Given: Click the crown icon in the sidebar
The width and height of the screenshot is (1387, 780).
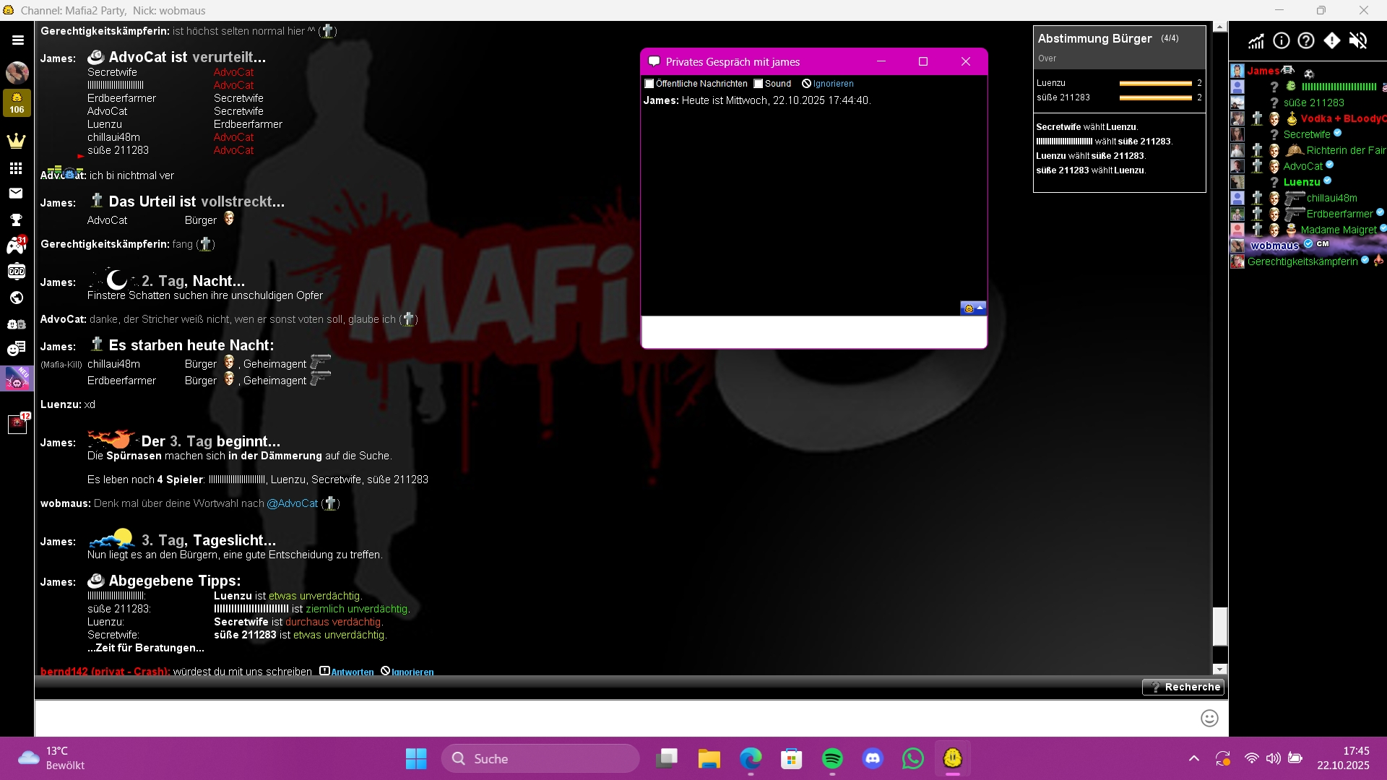Looking at the screenshot, I should pos(16,141).
